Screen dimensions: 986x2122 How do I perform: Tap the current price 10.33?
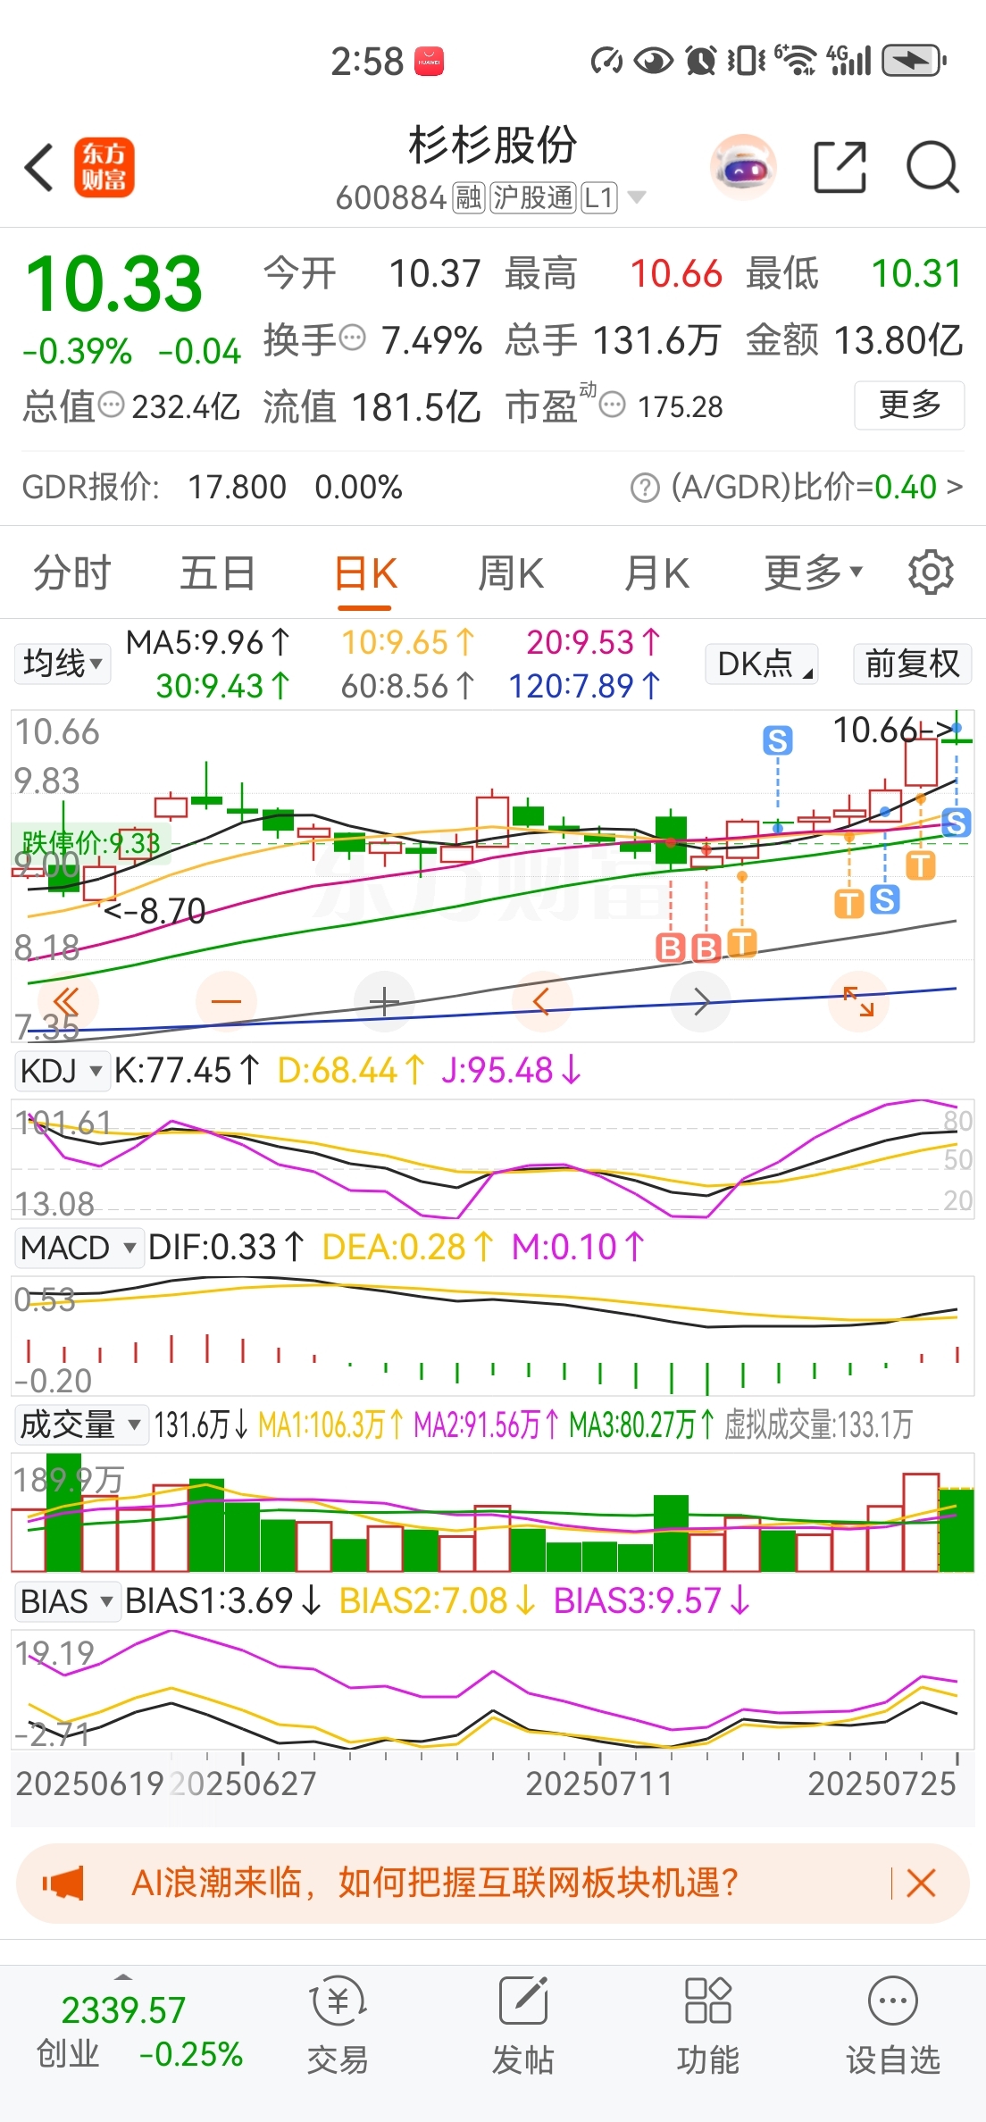[x=114, y=284]
